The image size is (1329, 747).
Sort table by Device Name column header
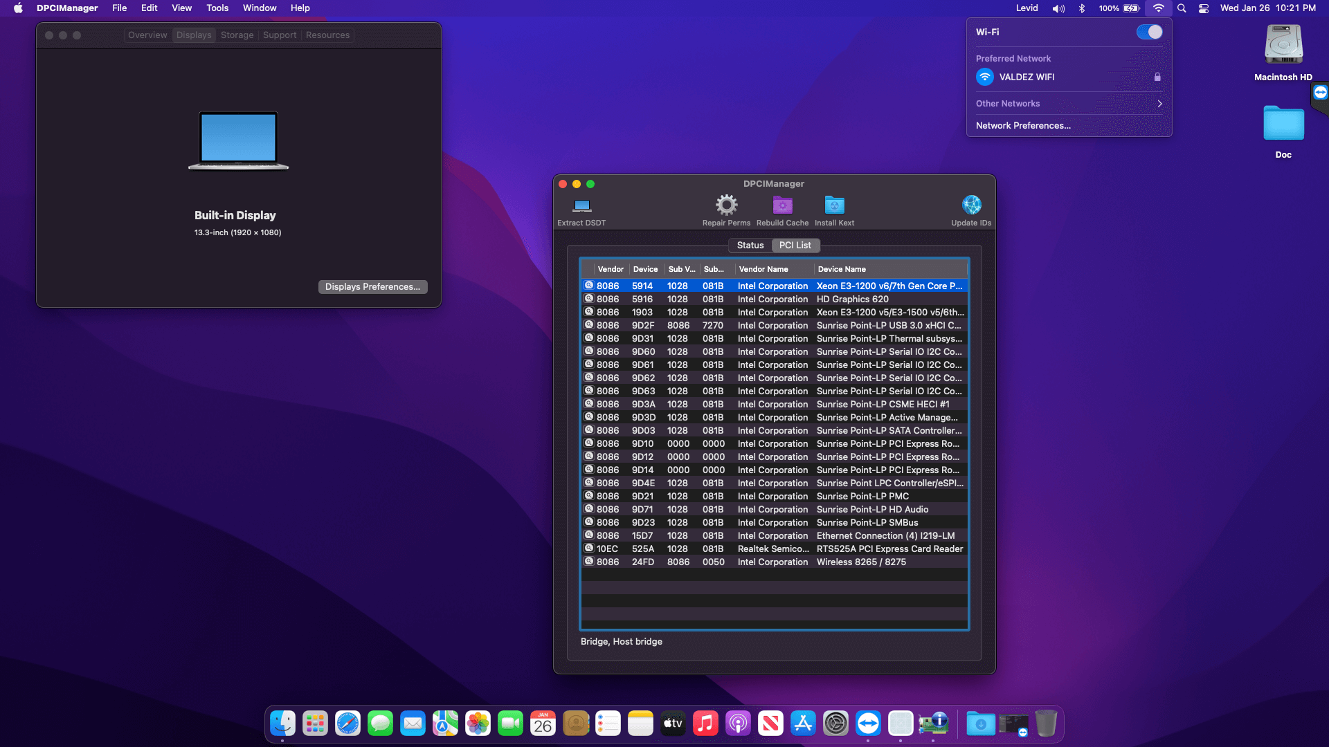pos(892,270)
